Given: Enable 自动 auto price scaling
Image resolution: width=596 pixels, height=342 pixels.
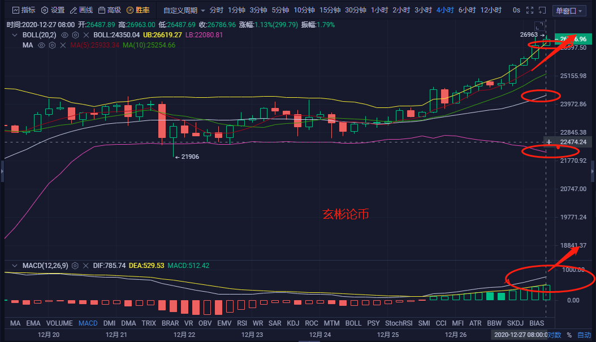Looking at the screenshot, I should coord(585,335).
